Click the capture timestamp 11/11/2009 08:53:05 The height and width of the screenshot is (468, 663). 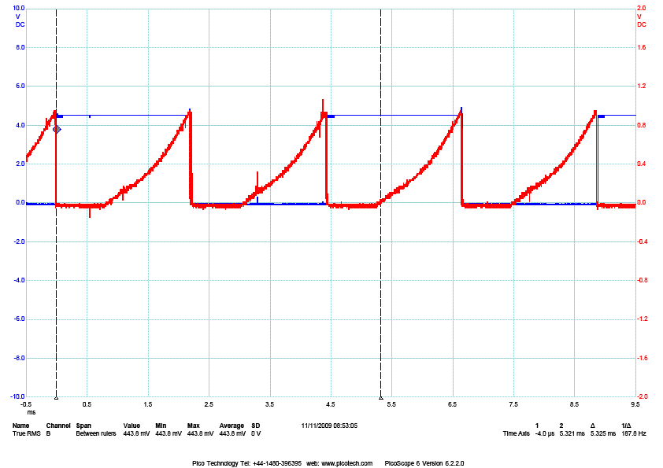tap(329, 425)
